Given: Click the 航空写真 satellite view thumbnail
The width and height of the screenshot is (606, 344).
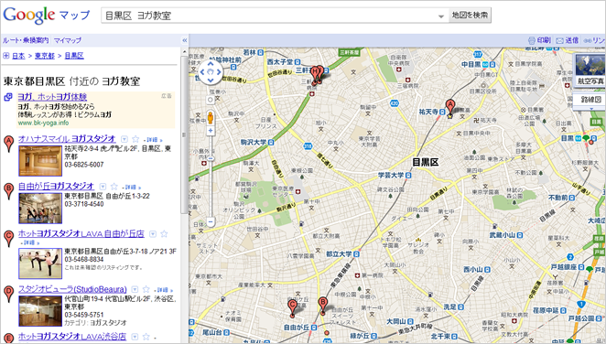Looking at the screenshot, I should coord(590,70).
